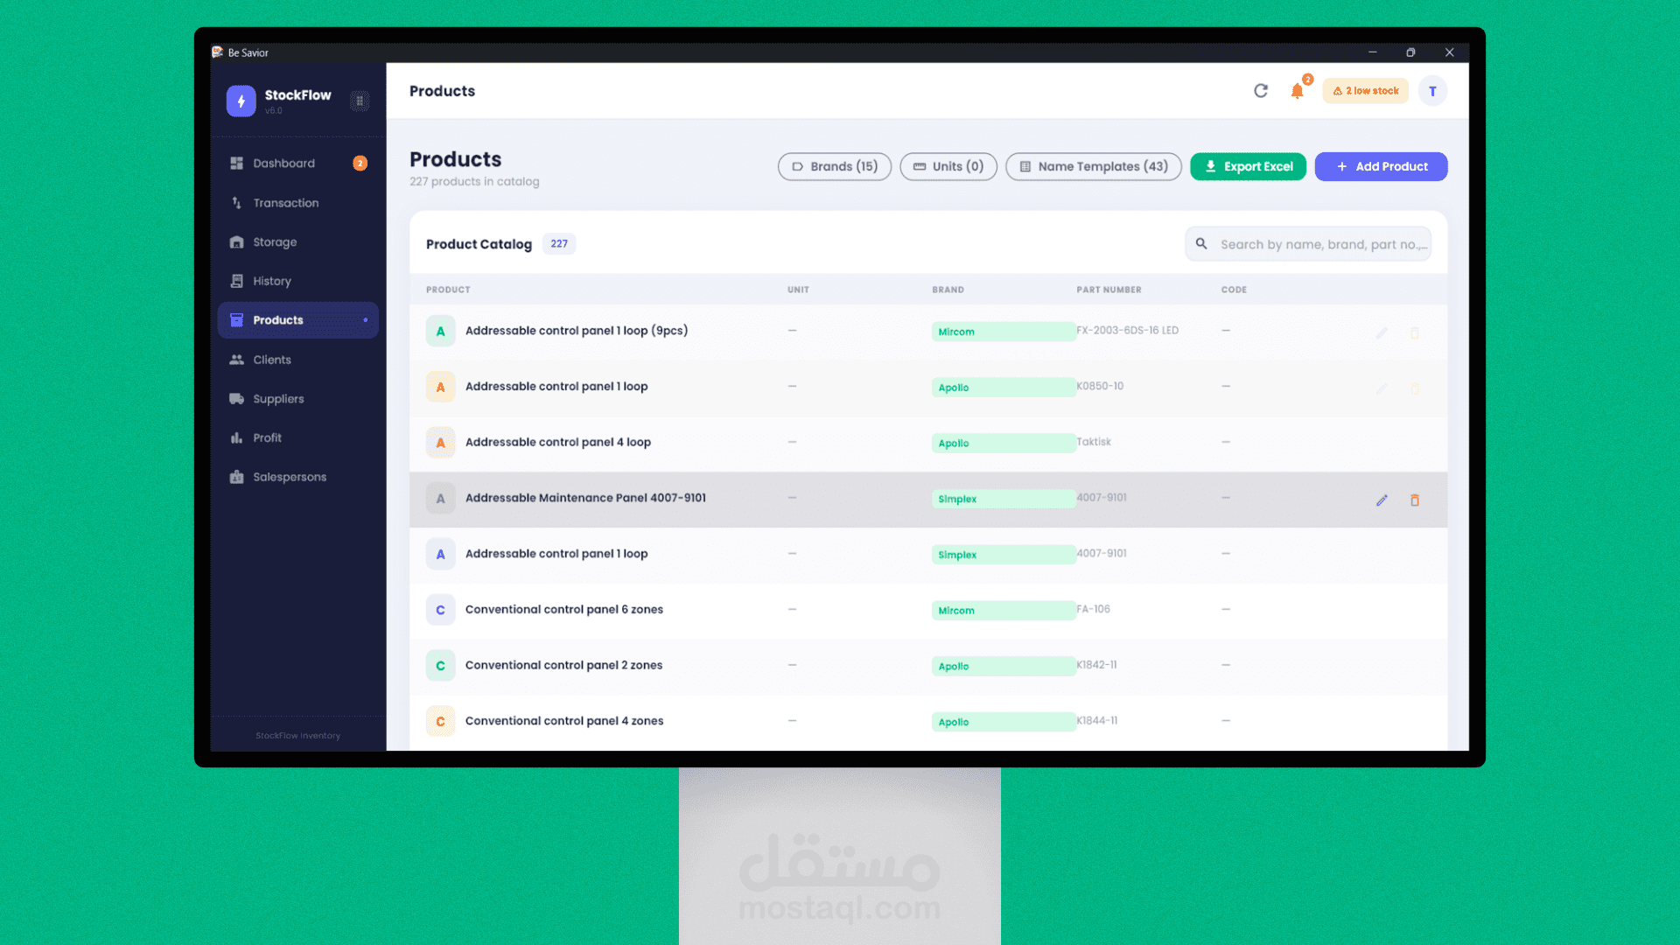Click the search magnifier icon
1680x945 pixels.
[1201, 244]
